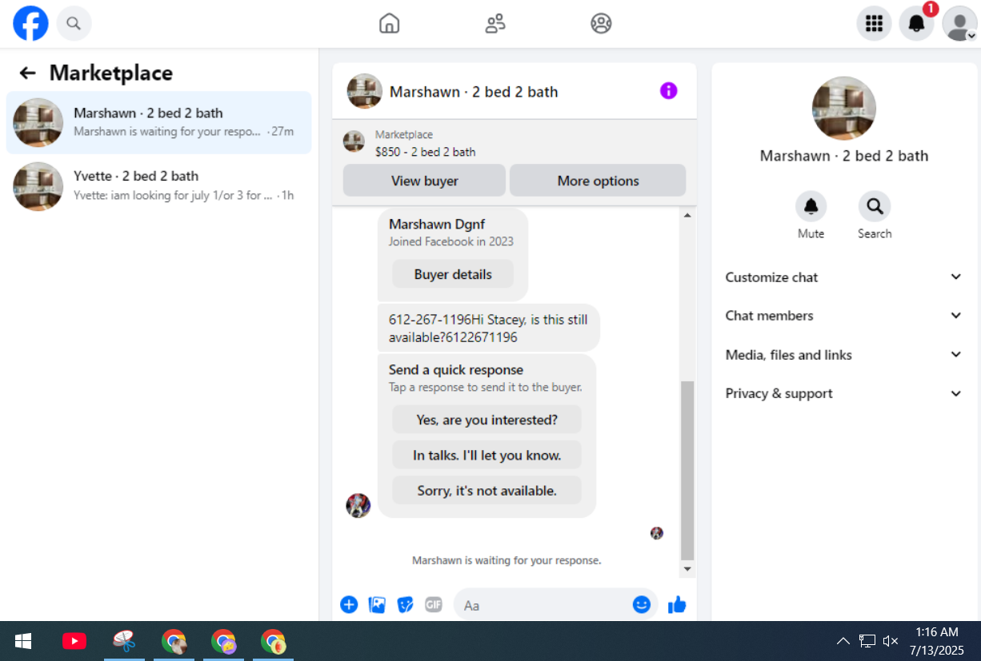Screen dimensions: 981x661
Task: Attach a photo using the image icon
Action: click(x=377, y=605)
